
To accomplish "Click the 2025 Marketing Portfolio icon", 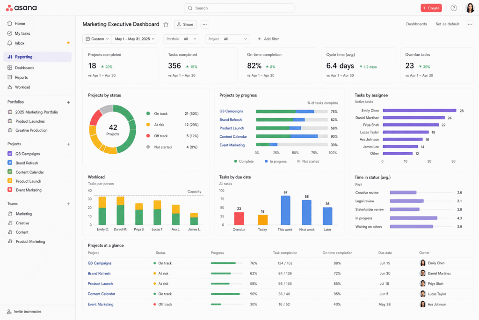I will [x=10, y=112].
